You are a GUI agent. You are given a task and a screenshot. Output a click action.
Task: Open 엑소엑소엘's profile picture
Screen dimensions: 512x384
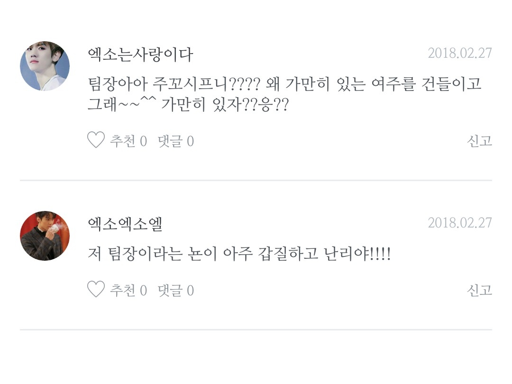click(x=45, y=236)
